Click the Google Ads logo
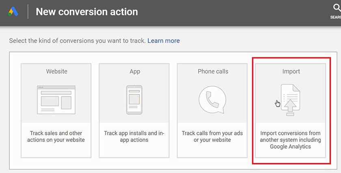Viewport: 341px width, 173px height. pyautogui.click(x=13, y=12)
